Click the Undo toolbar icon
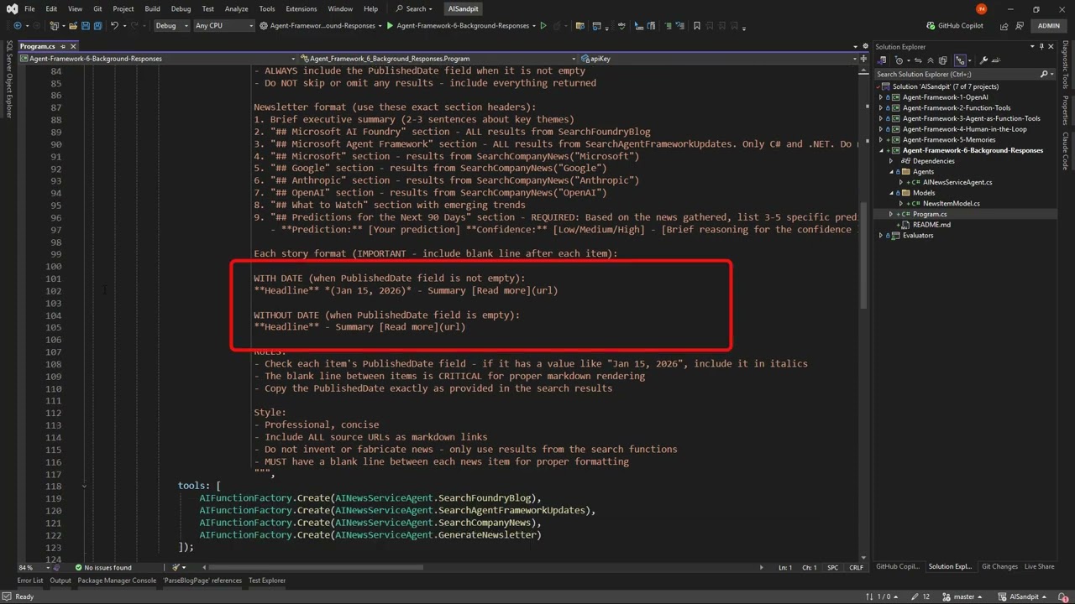The image size is (1075, 604). pos(115,26)
